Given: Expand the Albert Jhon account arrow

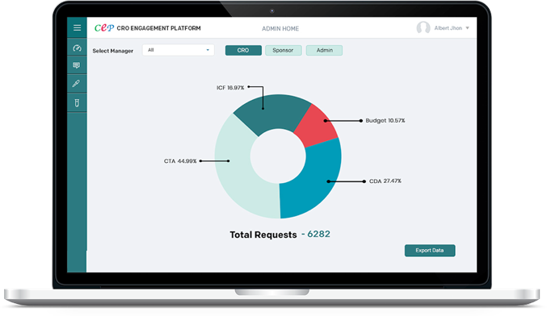Looking at the screenshot, I should (468, 28).
